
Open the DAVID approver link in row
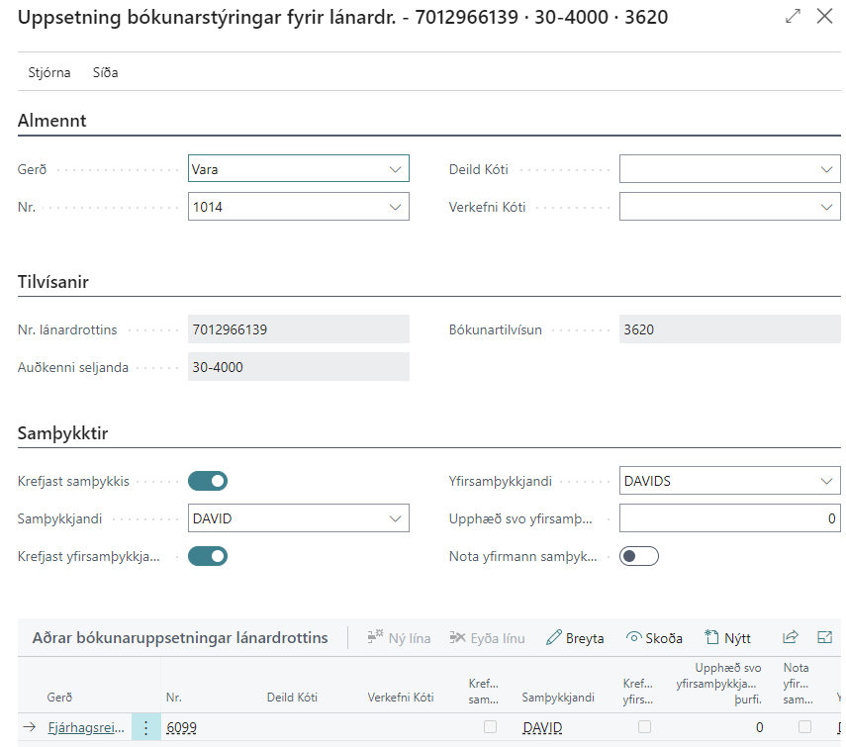pyautogui.click(x=542, y=727)
